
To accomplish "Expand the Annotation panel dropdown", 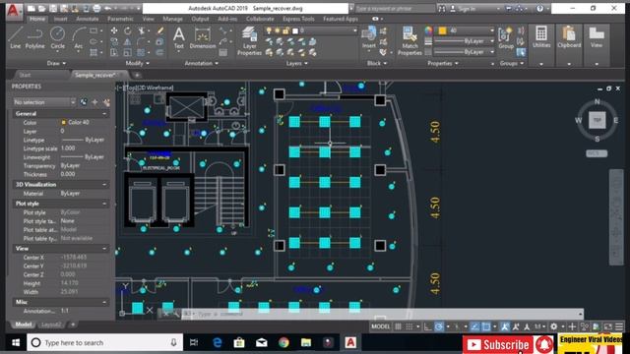I will [201, 63].
